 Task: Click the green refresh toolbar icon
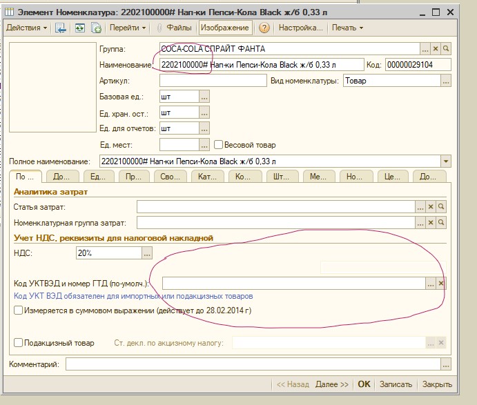click(x=79, y=28)
